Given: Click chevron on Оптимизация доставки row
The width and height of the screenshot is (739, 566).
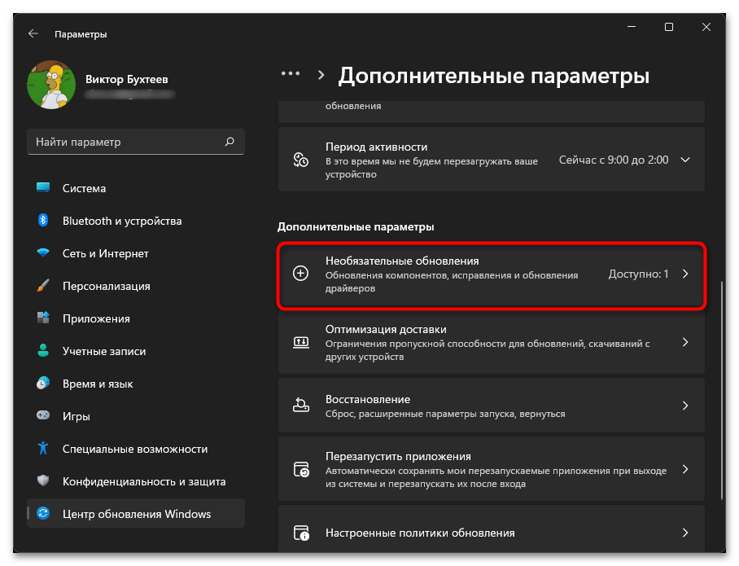Looking at the screenshot, I should [686, 342].
